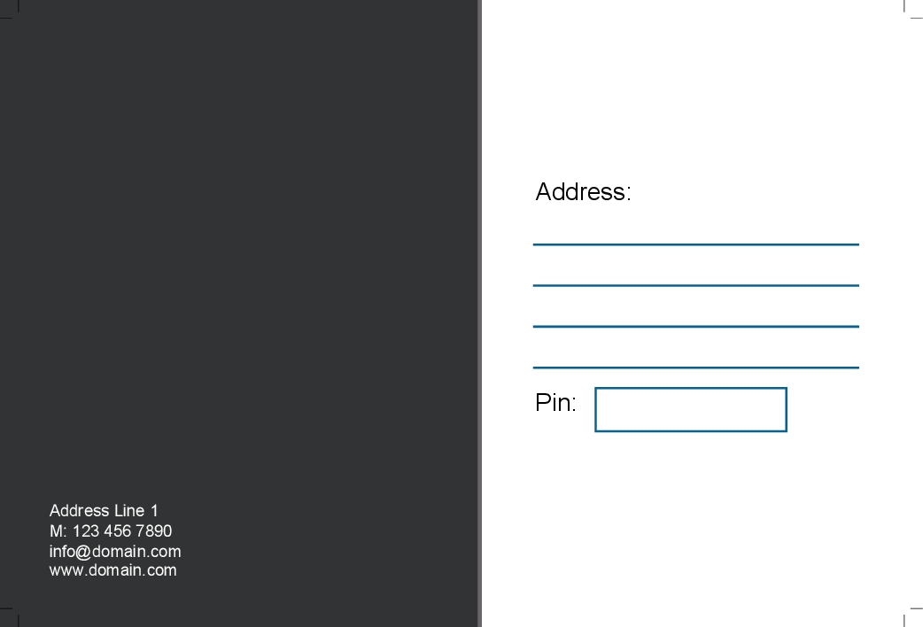
Task: Select the 'Address:' label
Action: [x=584, y=192]
